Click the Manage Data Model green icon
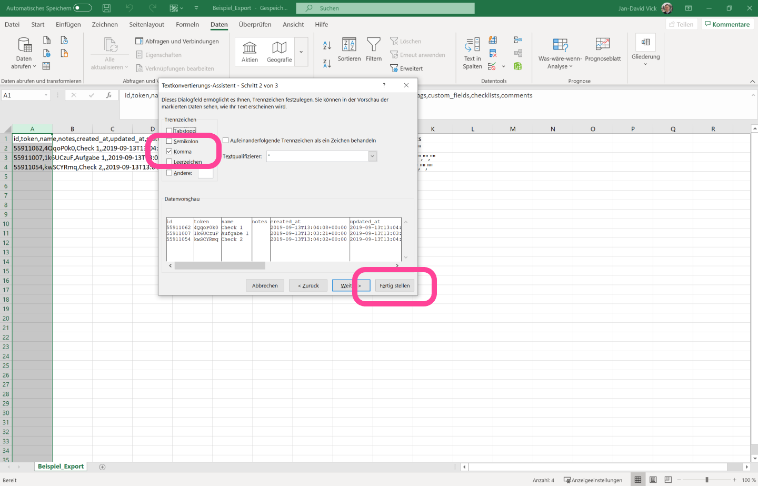The height and width of the screenshot is (486, 758). pyautogui.click(x=518, y=66)
